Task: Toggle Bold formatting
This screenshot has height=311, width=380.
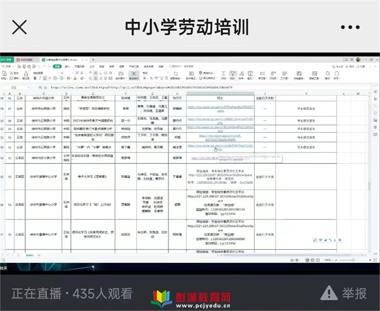Action: [35, 78]
